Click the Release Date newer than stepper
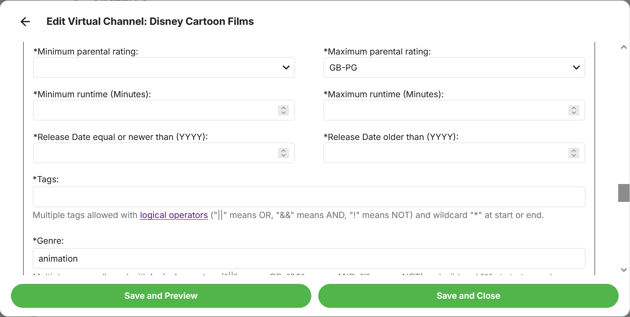630x317 pixels. (283, 153)
